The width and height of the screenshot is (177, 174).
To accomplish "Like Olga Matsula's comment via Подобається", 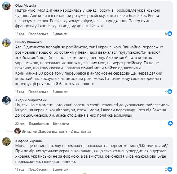I will [x=38, y=34].
